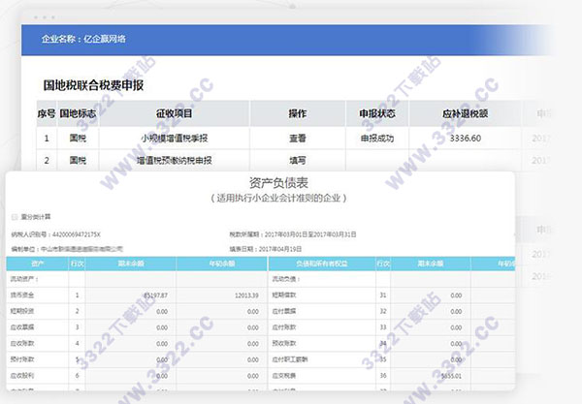Click the 应收账款 row label
Screen dimensions: 582x404
coord(22,344)
